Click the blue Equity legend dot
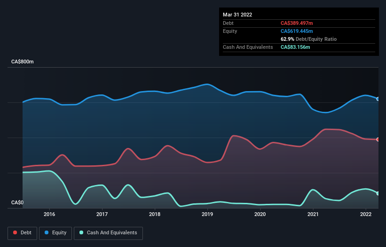The height and width of the screenshot is (247, 386). (47, 232)
